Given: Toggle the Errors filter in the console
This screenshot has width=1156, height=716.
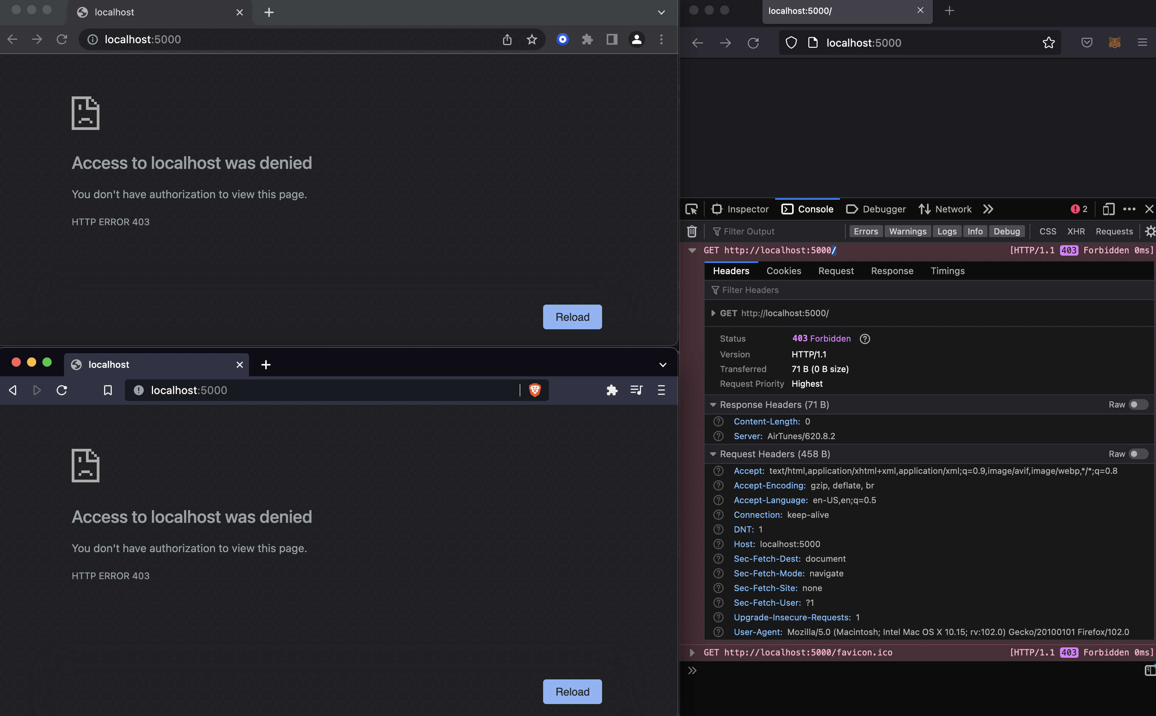Looking at the screenshot, I should pos(865,231).
